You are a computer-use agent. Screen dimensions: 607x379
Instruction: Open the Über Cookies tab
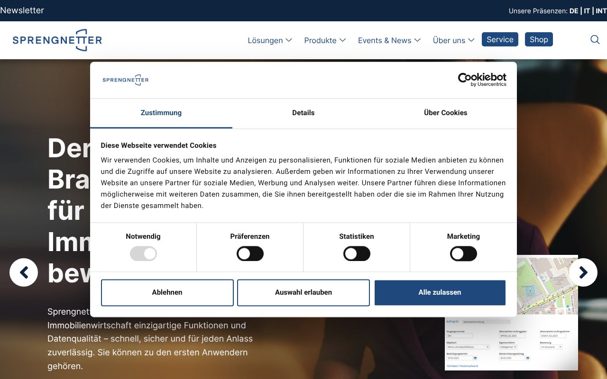[x=445, y=113]
